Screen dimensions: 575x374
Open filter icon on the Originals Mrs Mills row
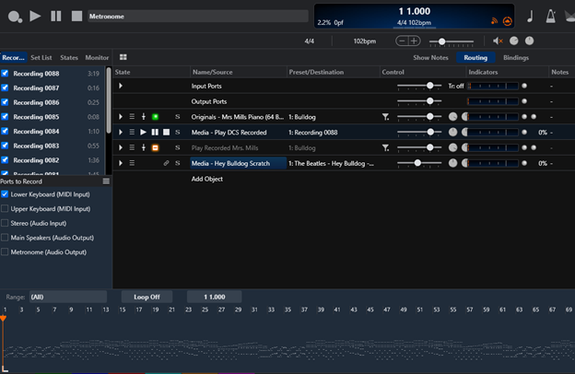pos(385,117)
